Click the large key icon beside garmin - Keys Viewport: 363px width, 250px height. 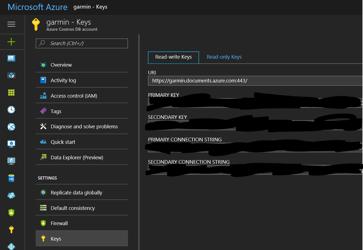click(36, 25)
